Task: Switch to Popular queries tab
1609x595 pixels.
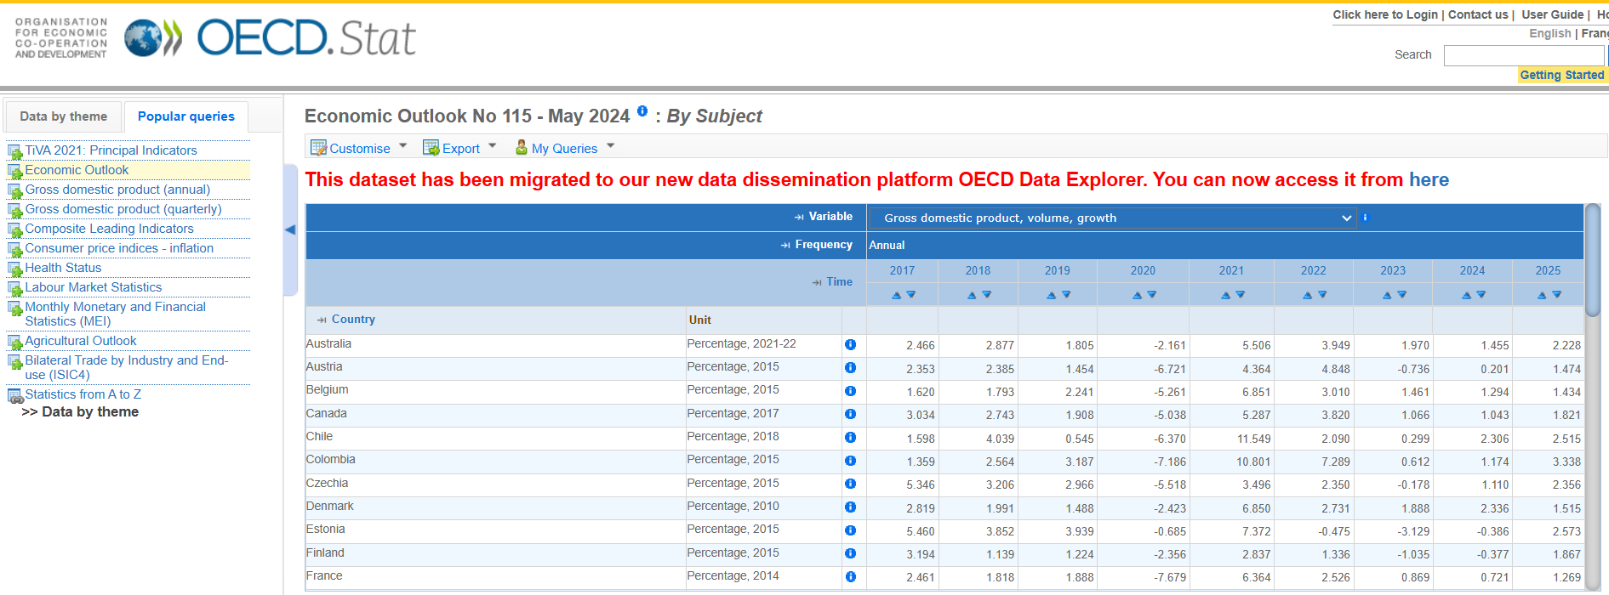Action: 186,116
